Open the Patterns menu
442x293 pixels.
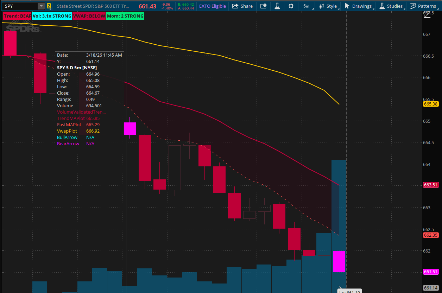click(423, 6)
